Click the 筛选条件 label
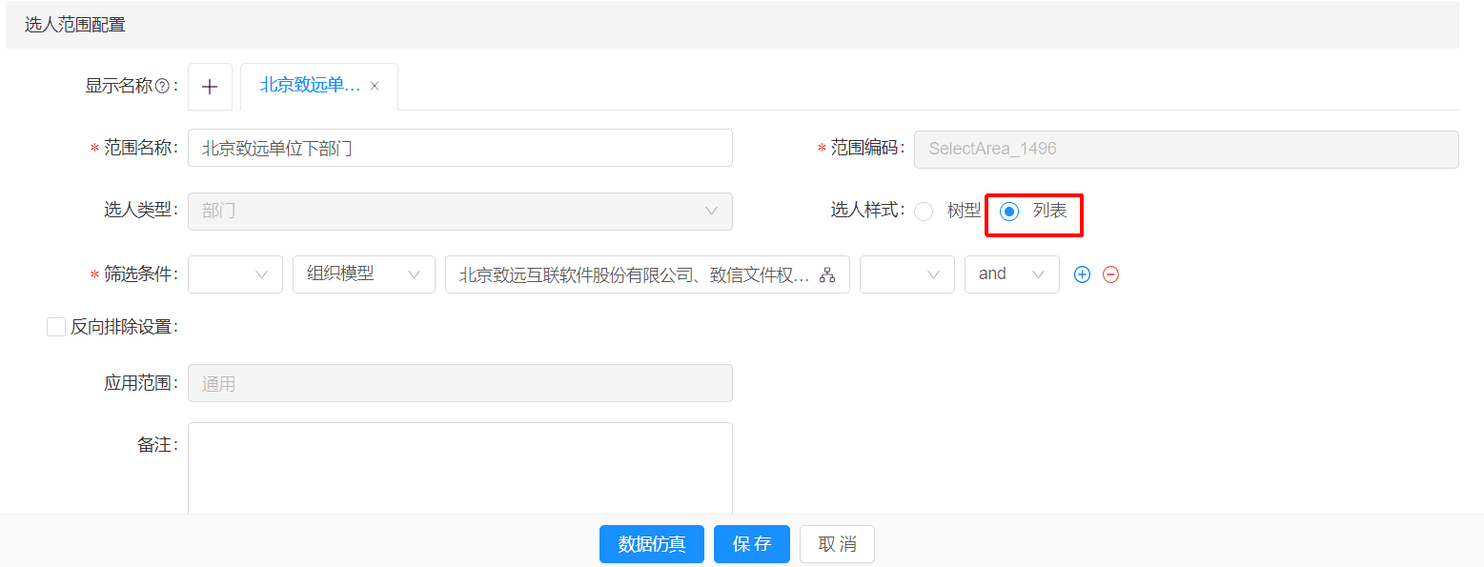Image resolution: width=1484 pixels, height=567 pixels. [141, 274]
